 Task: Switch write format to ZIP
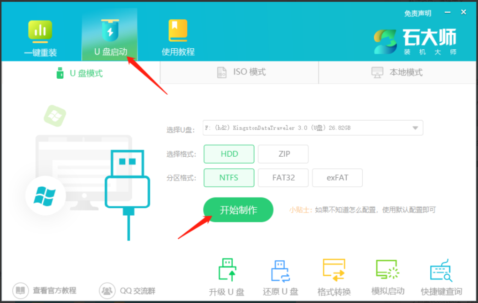283,154
